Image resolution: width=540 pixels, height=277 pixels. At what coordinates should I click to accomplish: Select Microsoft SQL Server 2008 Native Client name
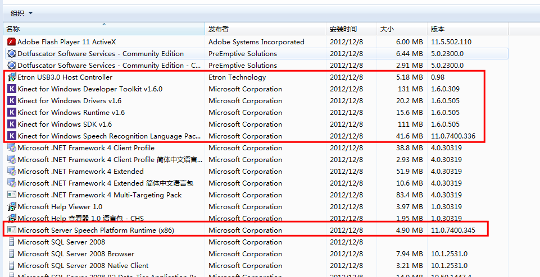click(x=83, y=265)
